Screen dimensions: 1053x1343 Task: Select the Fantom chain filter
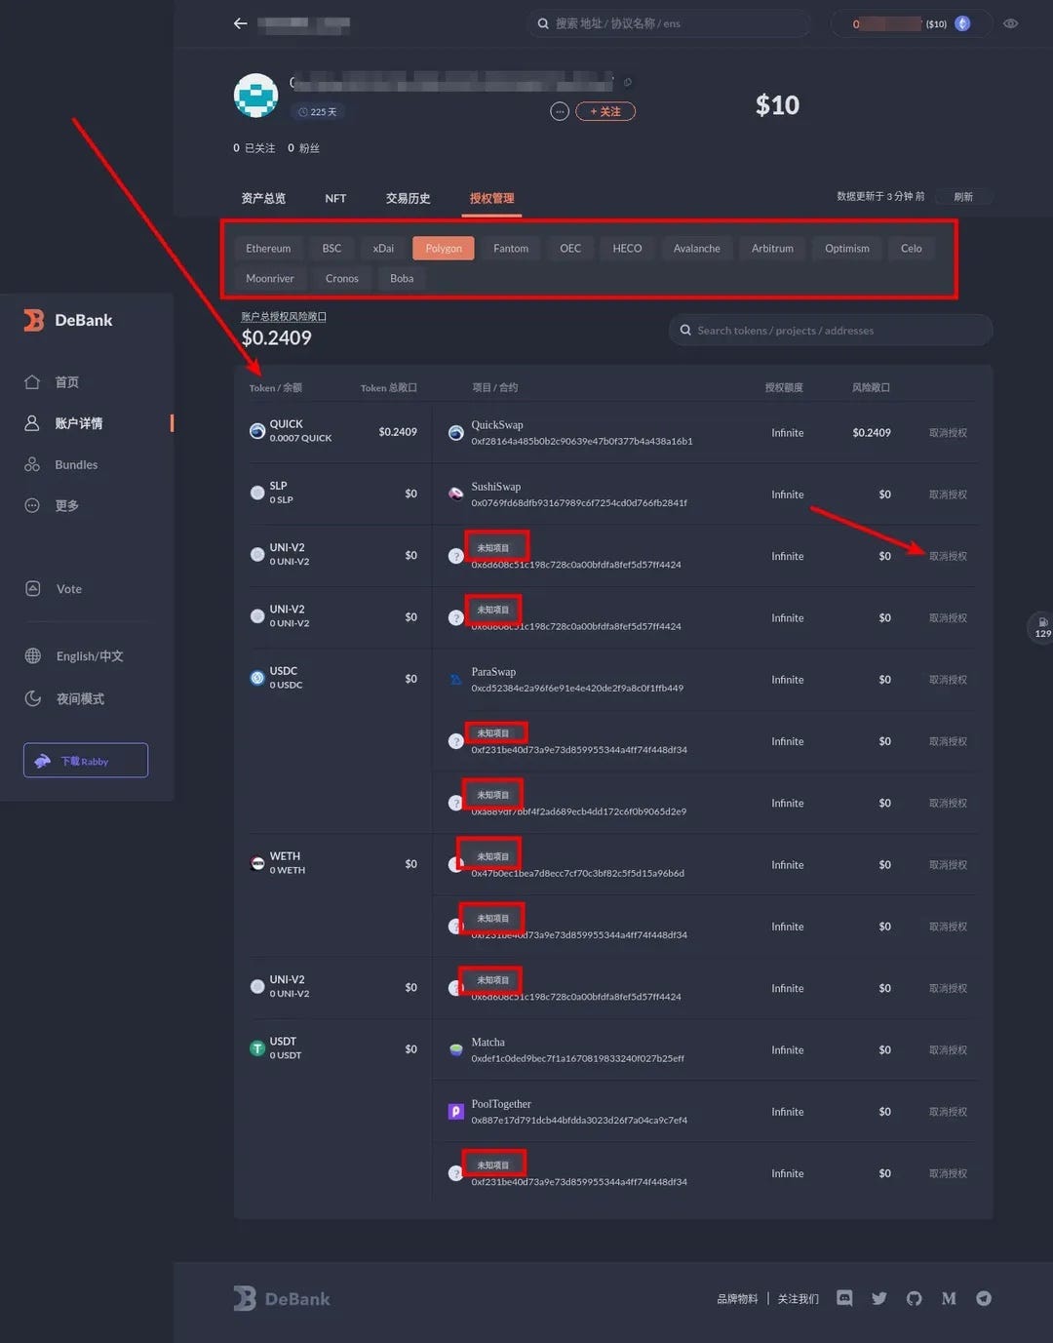click(x=511, y=249)
